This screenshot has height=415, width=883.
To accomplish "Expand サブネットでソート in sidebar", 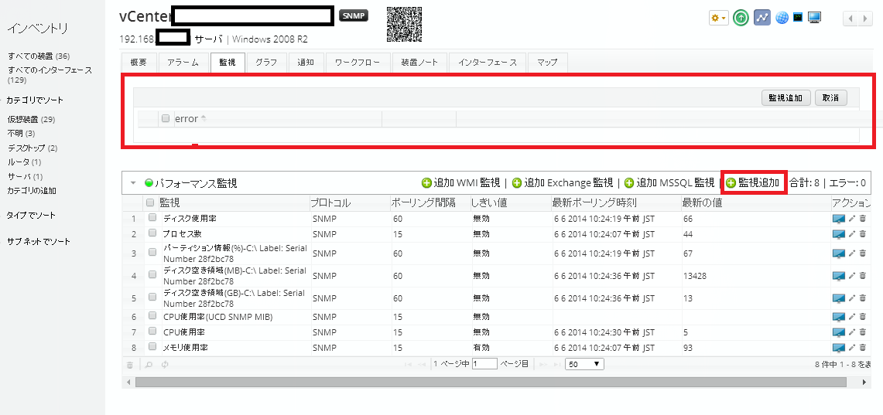I will (39, 241).
